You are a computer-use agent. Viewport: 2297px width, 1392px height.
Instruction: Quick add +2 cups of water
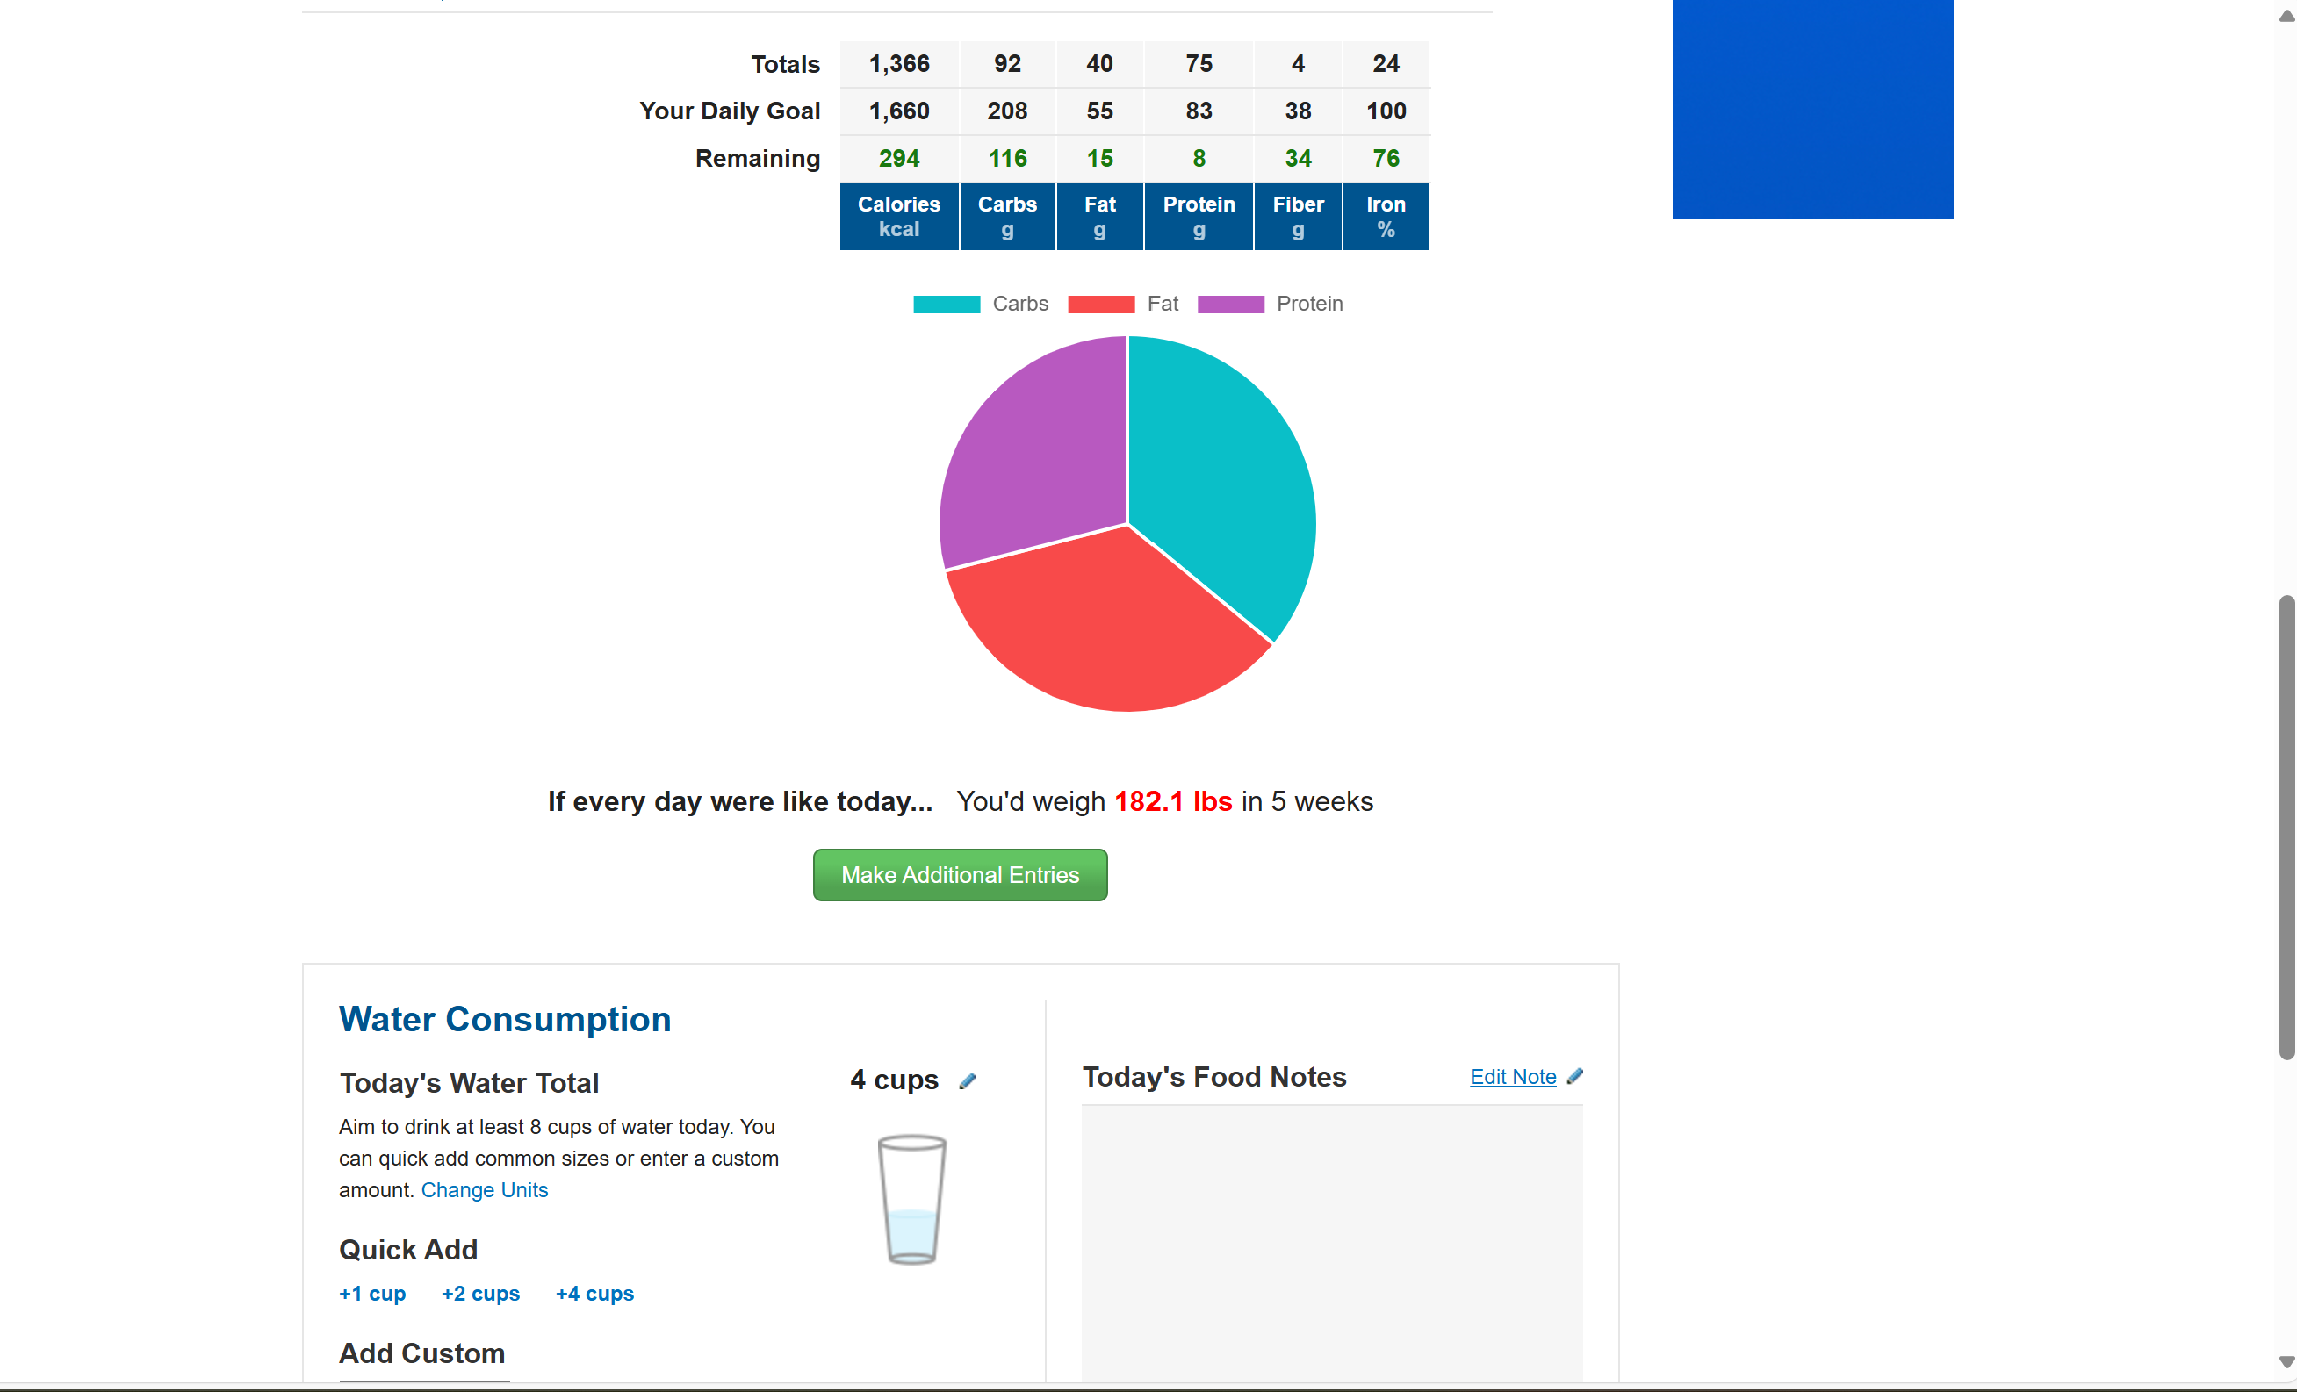coord(481,1293)
